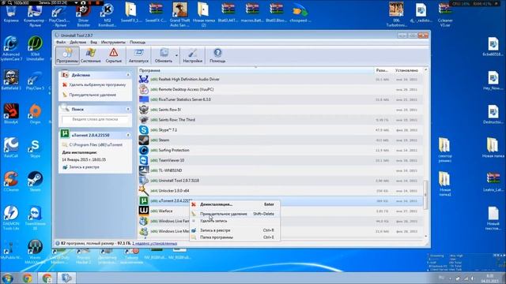Select RivaTuner Statistics Server row
Image resolution: width=506 pixels, height=284 pixels.
280,99
